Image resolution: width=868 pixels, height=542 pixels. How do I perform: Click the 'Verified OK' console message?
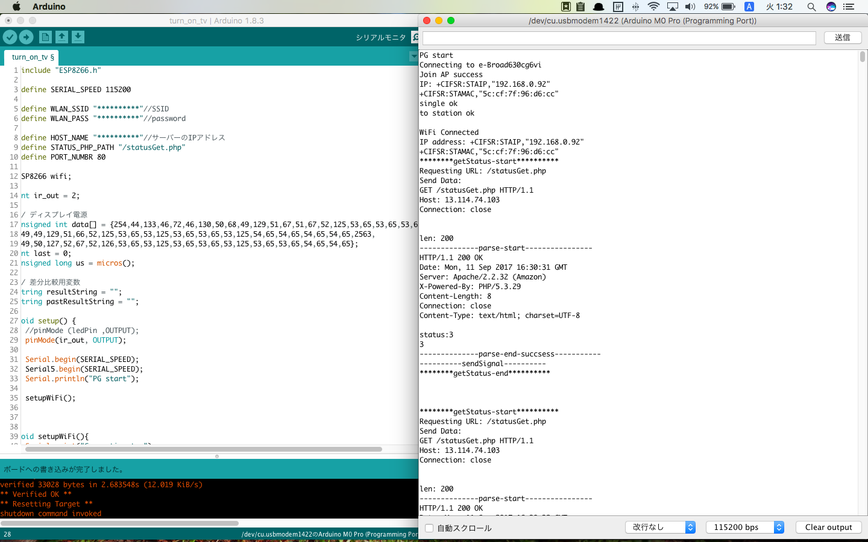pyautogui.click(x=36, y=494)
